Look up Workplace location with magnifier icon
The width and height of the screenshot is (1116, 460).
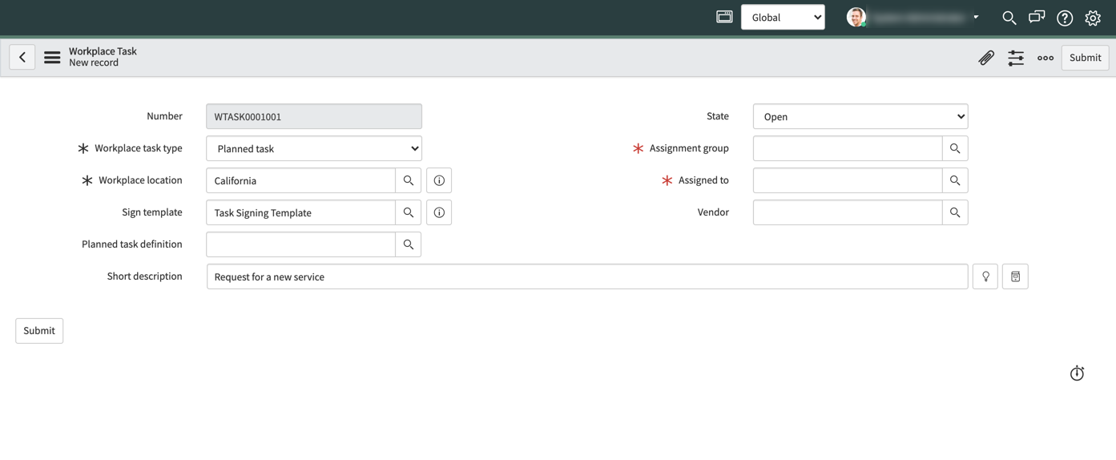point(409,180)
